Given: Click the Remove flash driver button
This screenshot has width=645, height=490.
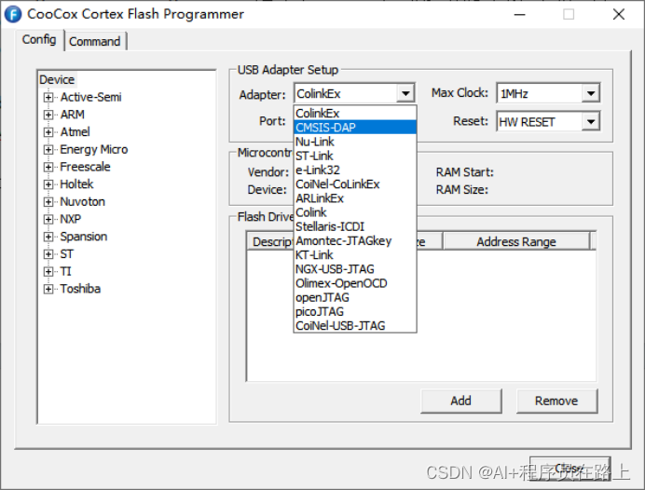Looking at the screenshot, I should tap(556, 401).
